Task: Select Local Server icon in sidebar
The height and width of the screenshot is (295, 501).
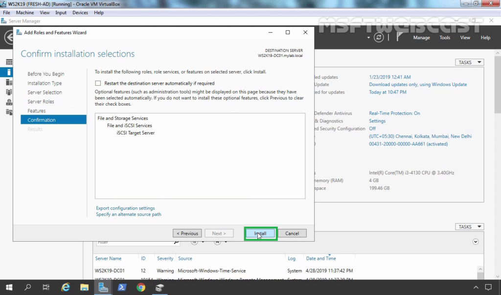Action: pos(9,72)
